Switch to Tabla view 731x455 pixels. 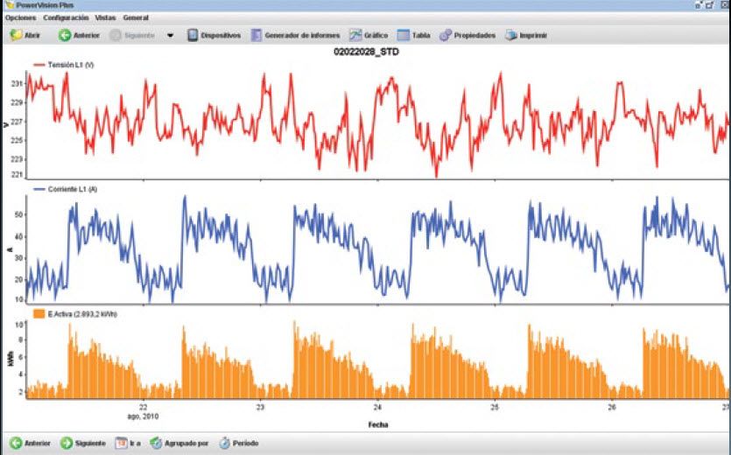pyautogui.click(x=413, y=35)
